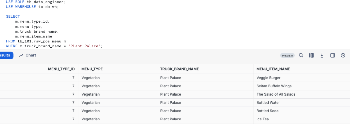Select the Results tab

pyautogui.click(x=6, y=55)
